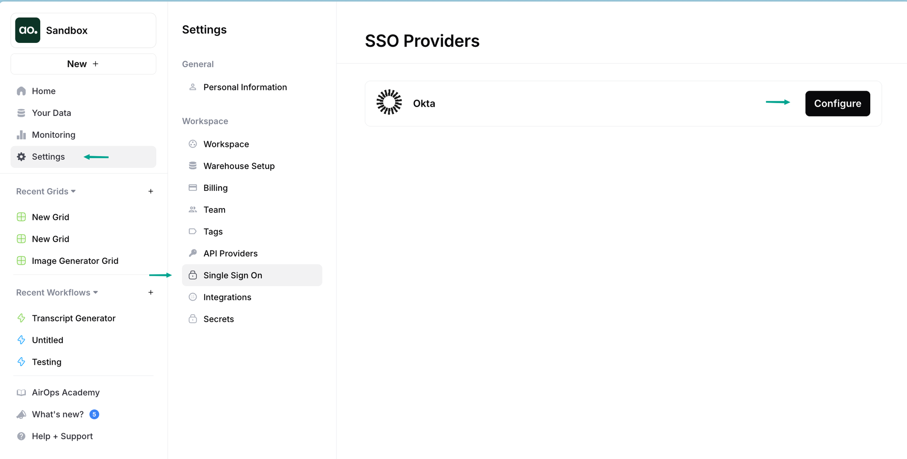907x459 pixels.
Task: Click the Warehouse Setup database icon
Action: click(193, 166)
